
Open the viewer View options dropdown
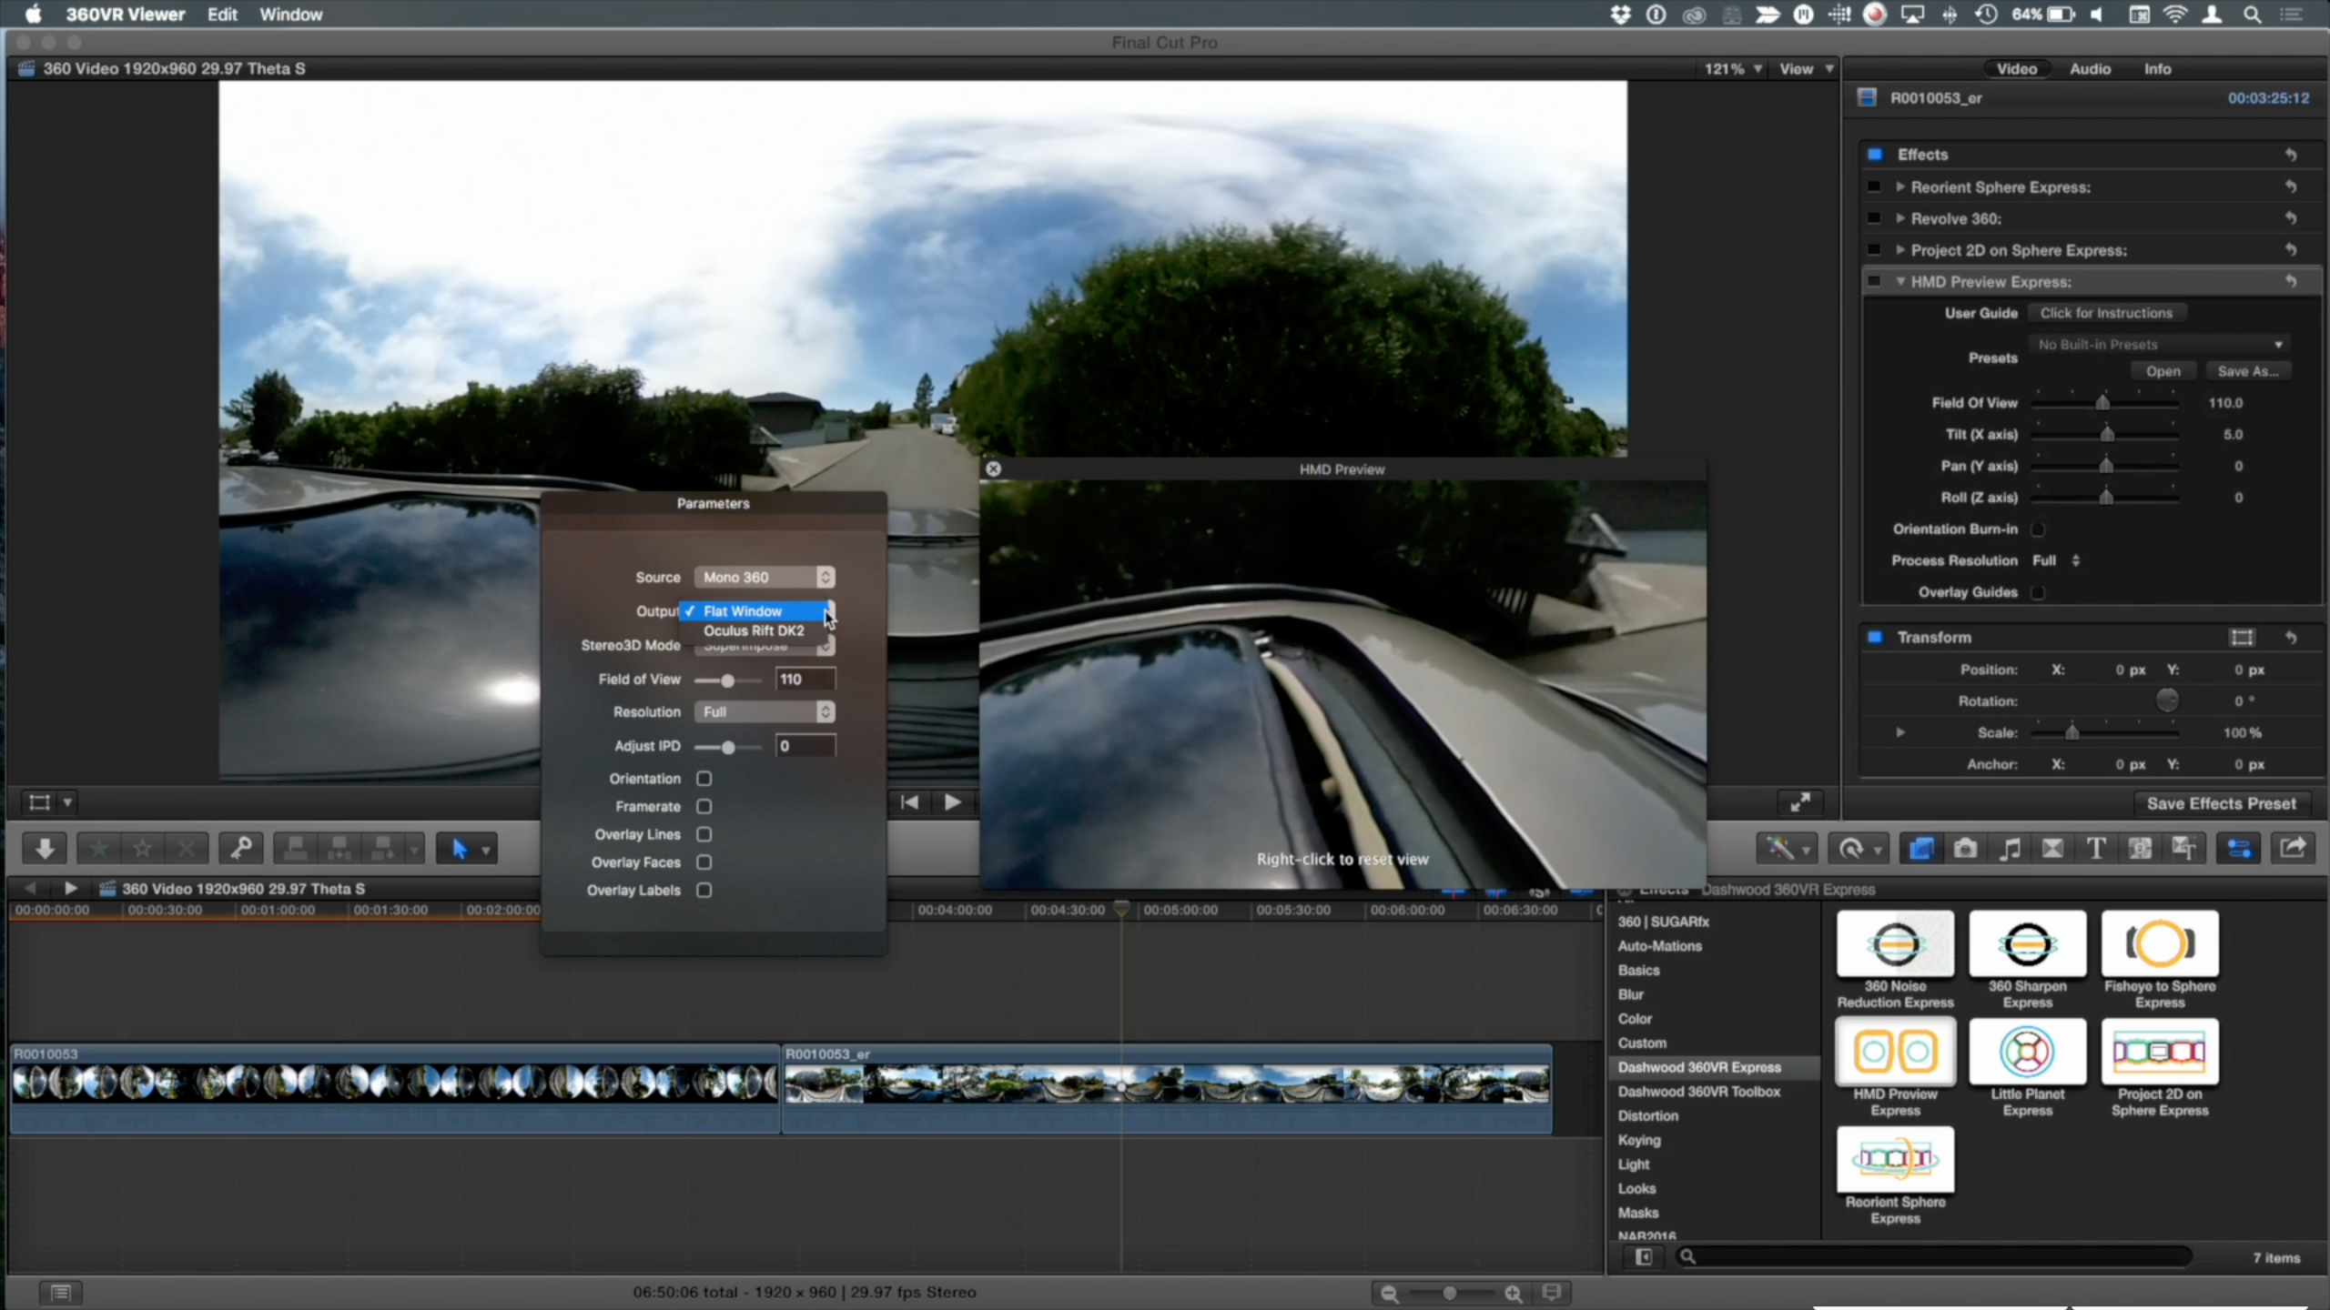click(x=1806, y=69)
